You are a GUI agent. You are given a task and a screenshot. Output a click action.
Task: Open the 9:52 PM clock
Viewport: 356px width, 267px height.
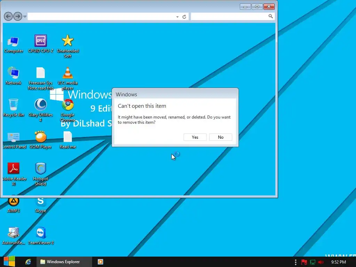(338, 262)
